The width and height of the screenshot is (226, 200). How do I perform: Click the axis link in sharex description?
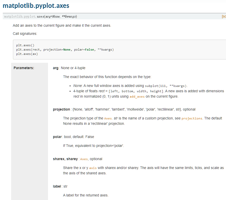coord(93,168)
